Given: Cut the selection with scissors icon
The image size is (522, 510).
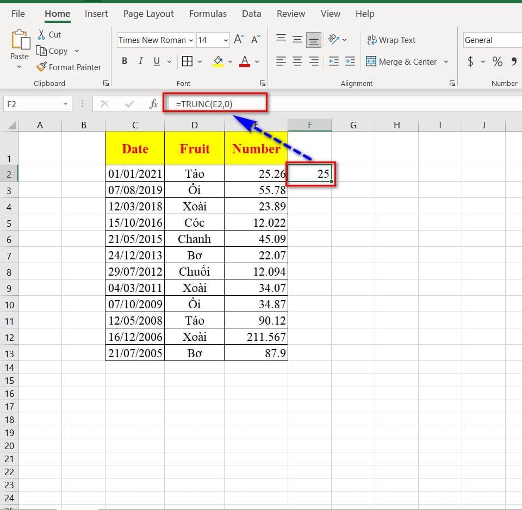Looking at the screenshot, I should (41, 34).
